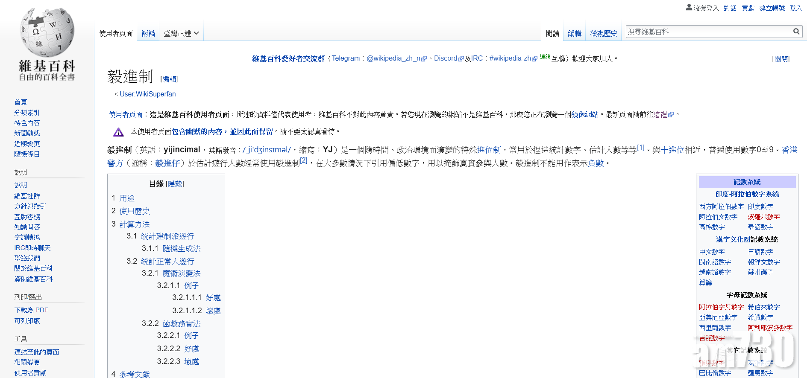Screen dimensions: 807x378
Task: Click the search magnifier icon
Action: pyautogui.click(x=796, y=32)
